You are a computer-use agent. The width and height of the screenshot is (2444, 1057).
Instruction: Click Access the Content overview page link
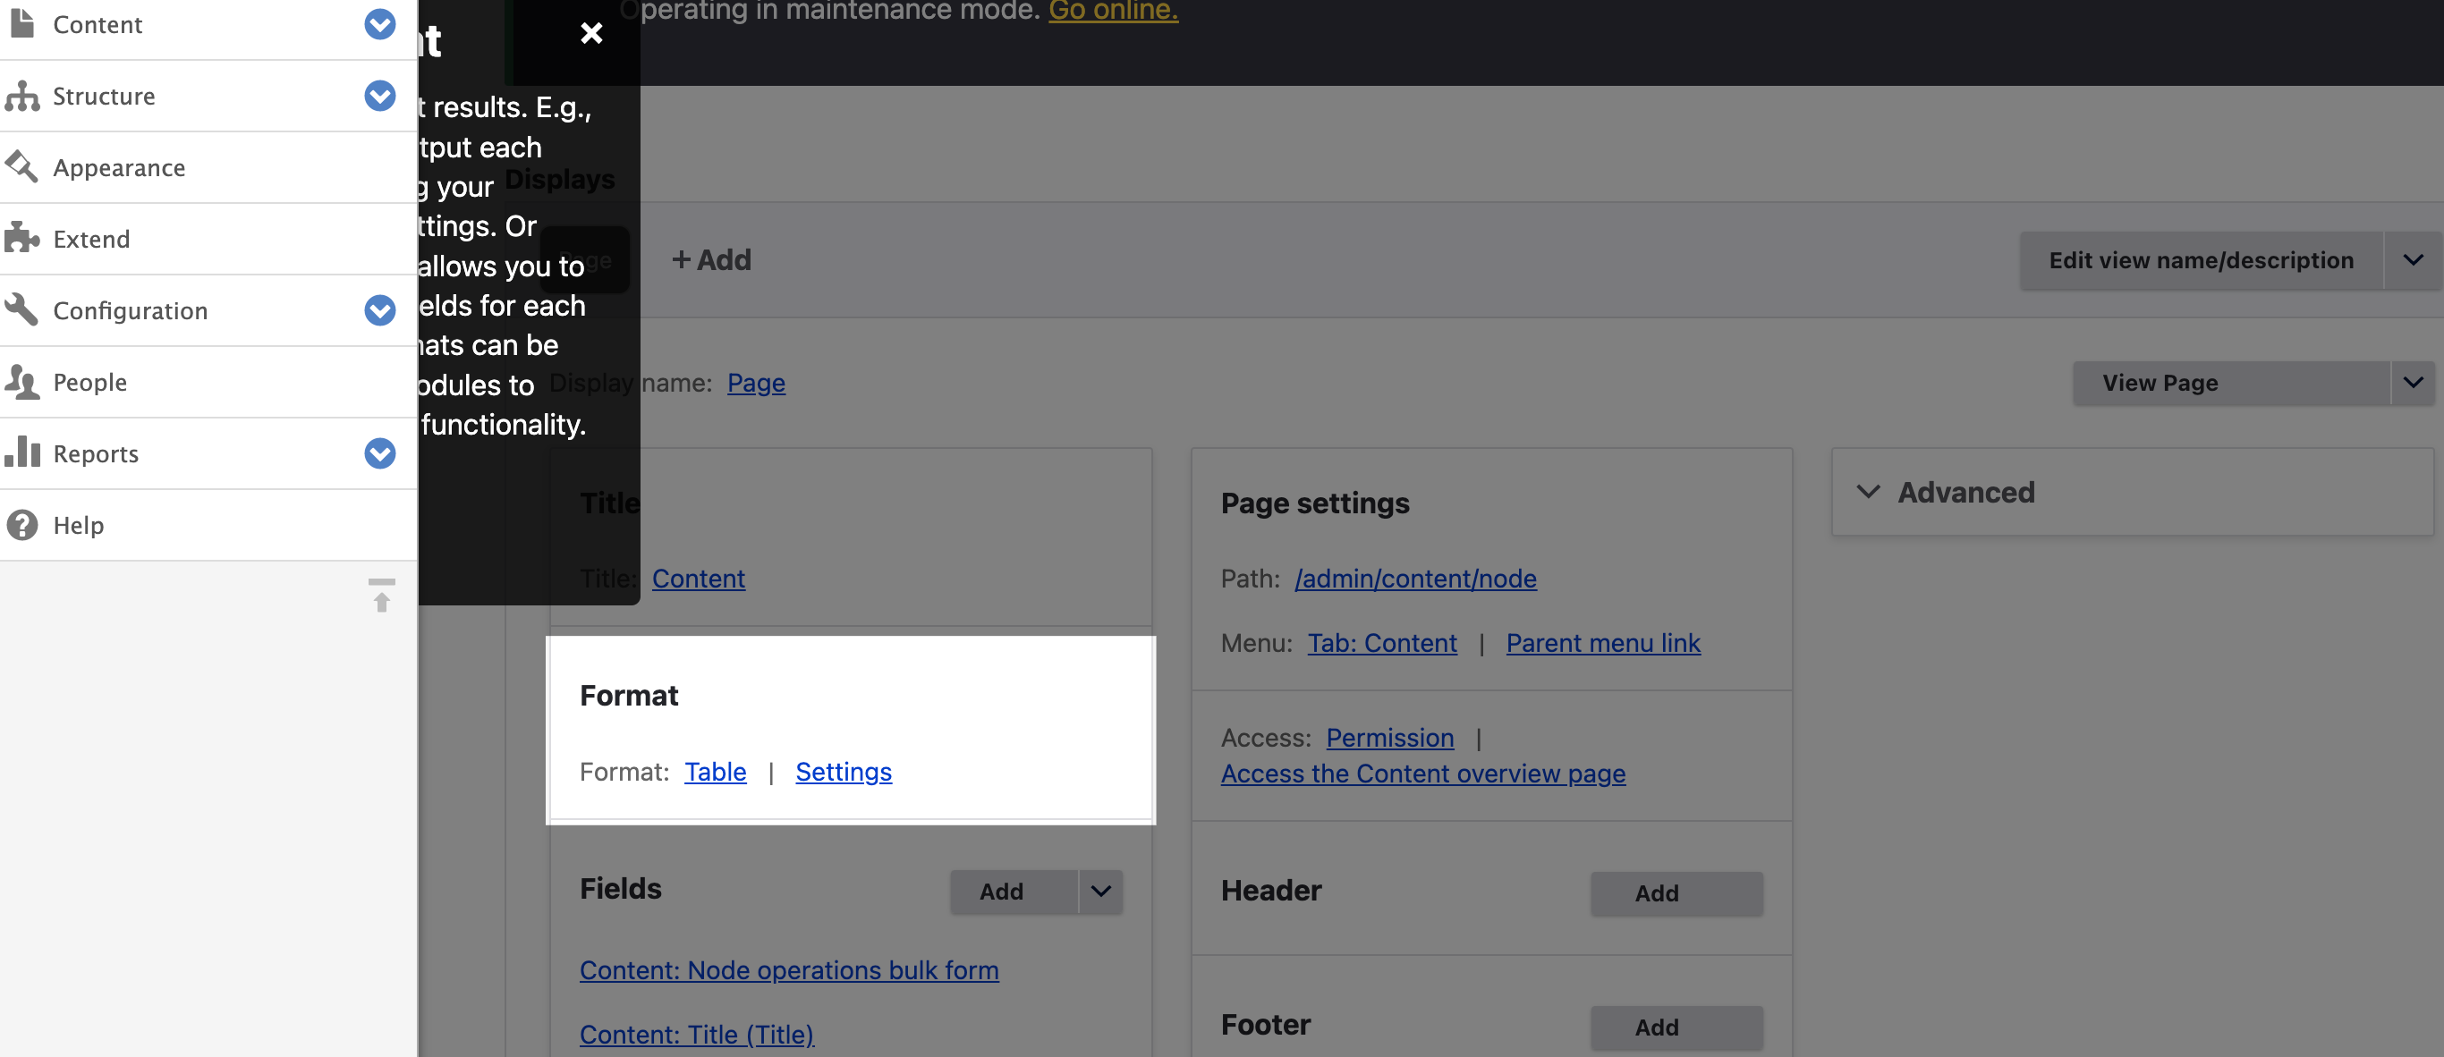click(1423, 774)
